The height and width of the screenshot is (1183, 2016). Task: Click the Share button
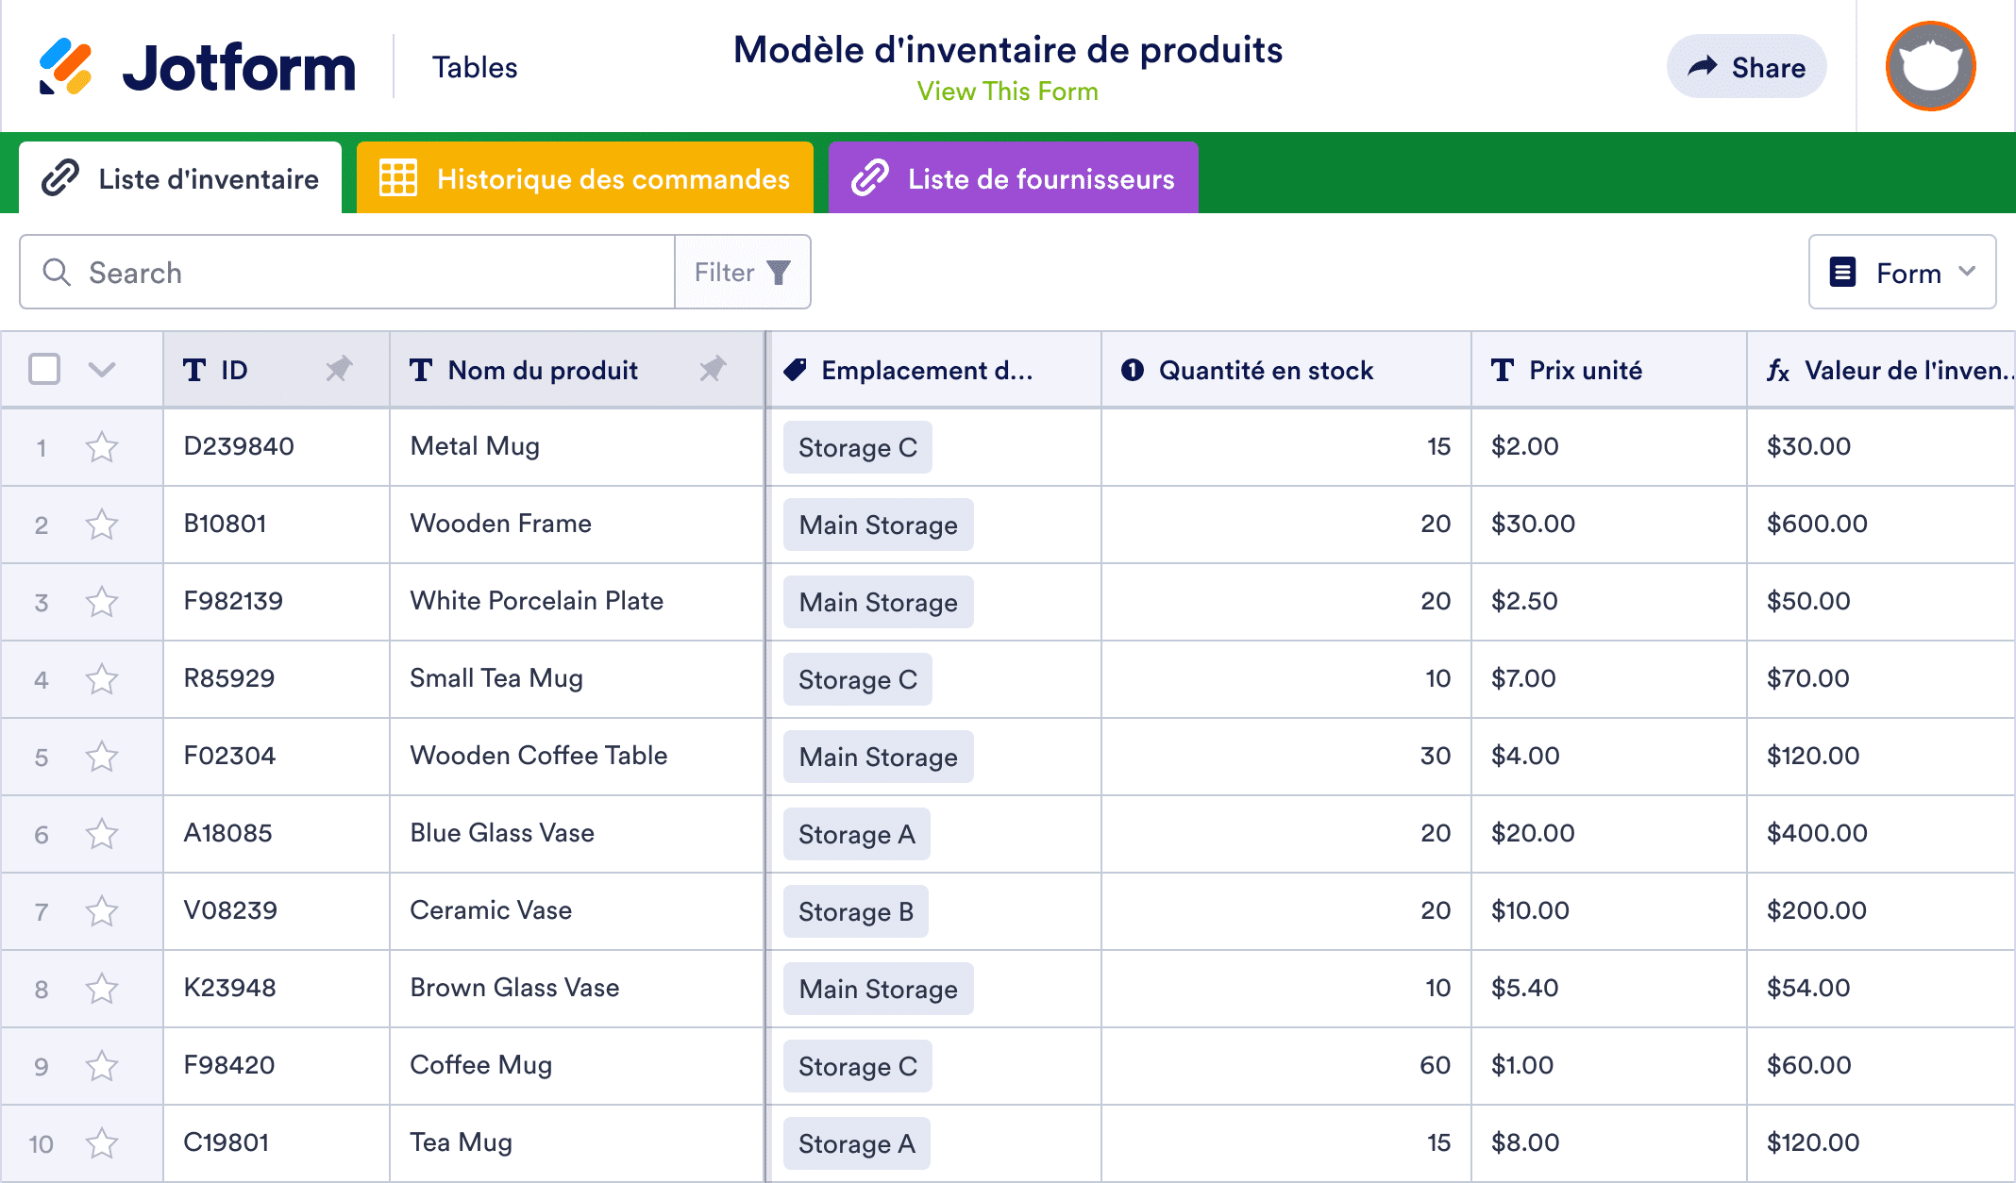(1746, 67)
